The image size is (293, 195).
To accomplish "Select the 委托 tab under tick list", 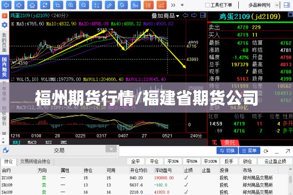I will [230, 143].
